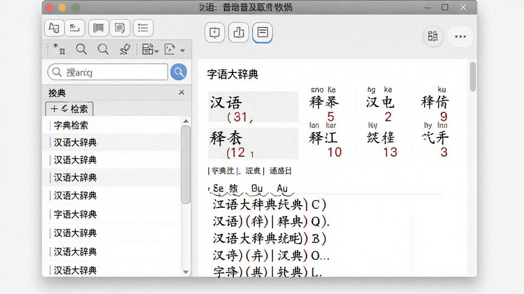Select the highlighter pen tool
Image resolution: width=524 pixels, height=294 pixels.
click(125, 50)
